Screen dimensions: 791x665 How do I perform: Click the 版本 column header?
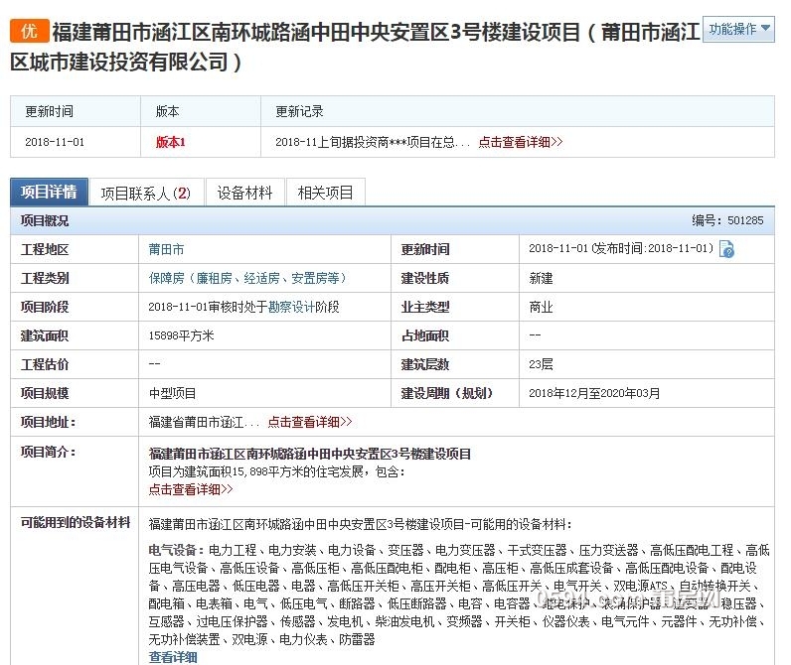[168, 111]
